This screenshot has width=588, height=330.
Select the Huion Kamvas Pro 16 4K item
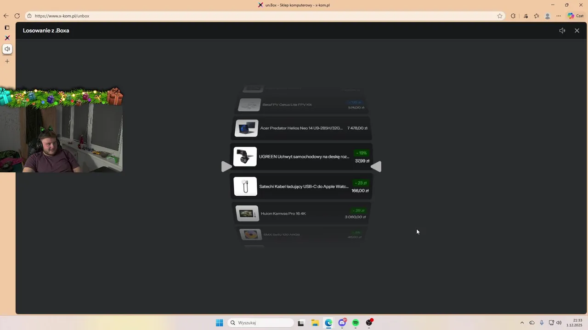coord(301,214)
